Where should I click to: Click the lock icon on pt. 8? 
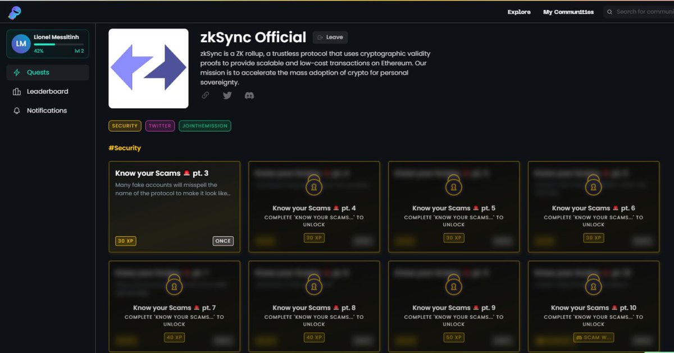click(x=314, y=285)
